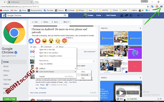164x102 pixels.
Task: Click the browser address bar URL
Action: pyautogui.click(x=19, y=7)
